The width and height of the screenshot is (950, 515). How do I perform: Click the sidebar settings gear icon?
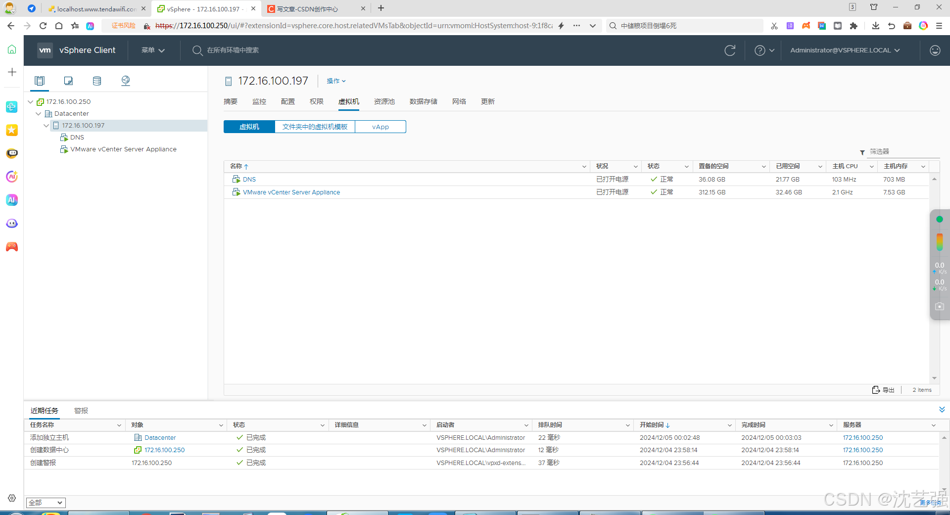[12, 498]
